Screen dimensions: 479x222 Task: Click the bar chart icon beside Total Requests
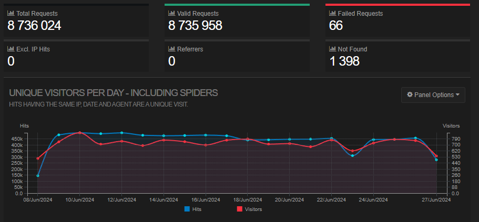click(x=11, y=14)
